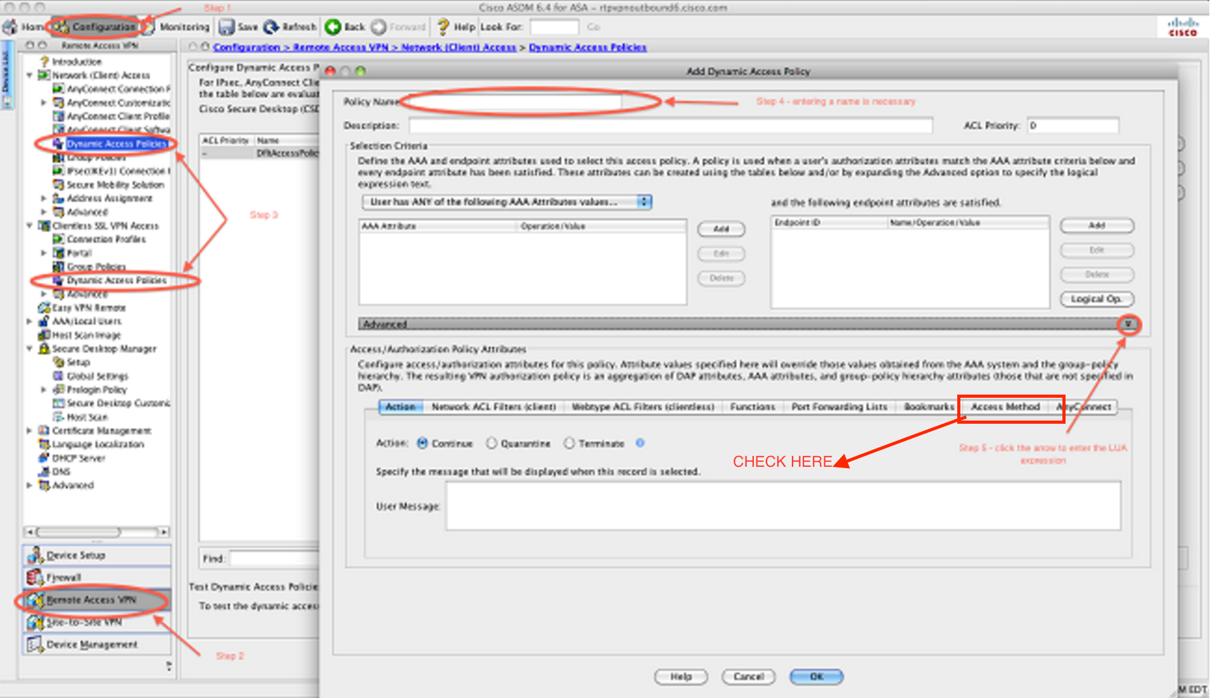Click Add next to Endpoint ID table
Screen dimensions: 1210x698
[x=1097, y=225]
